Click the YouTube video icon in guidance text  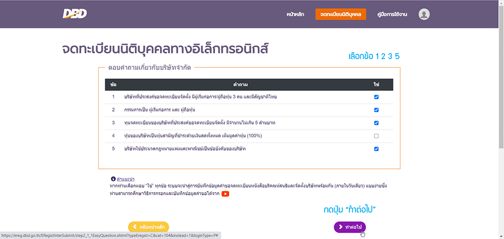point(225,194)
